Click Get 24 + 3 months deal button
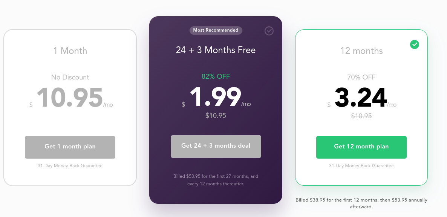Image resolution: width=447 pixels, height=217 pixels. [x=216, y=146]
